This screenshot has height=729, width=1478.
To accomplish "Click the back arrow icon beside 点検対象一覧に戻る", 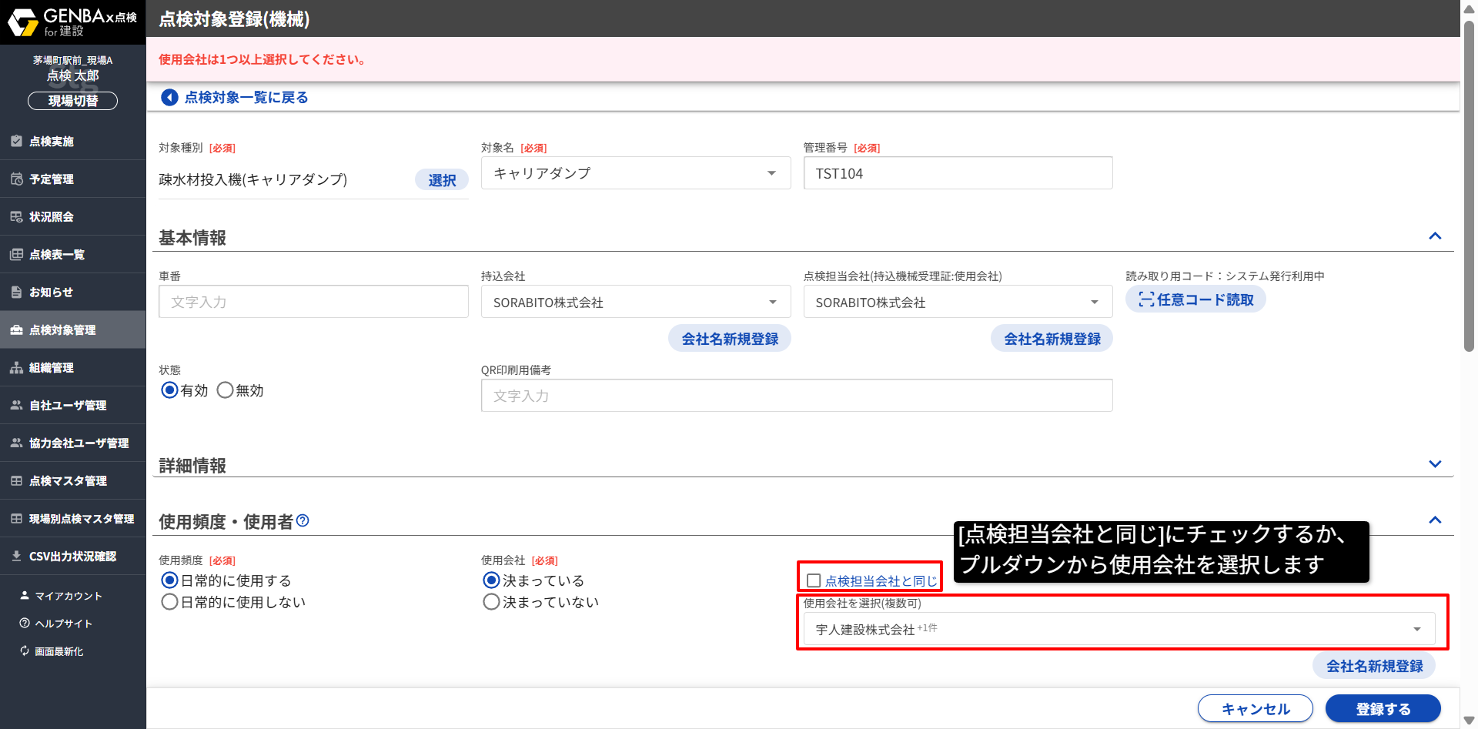I will click(x=169, y=98).
